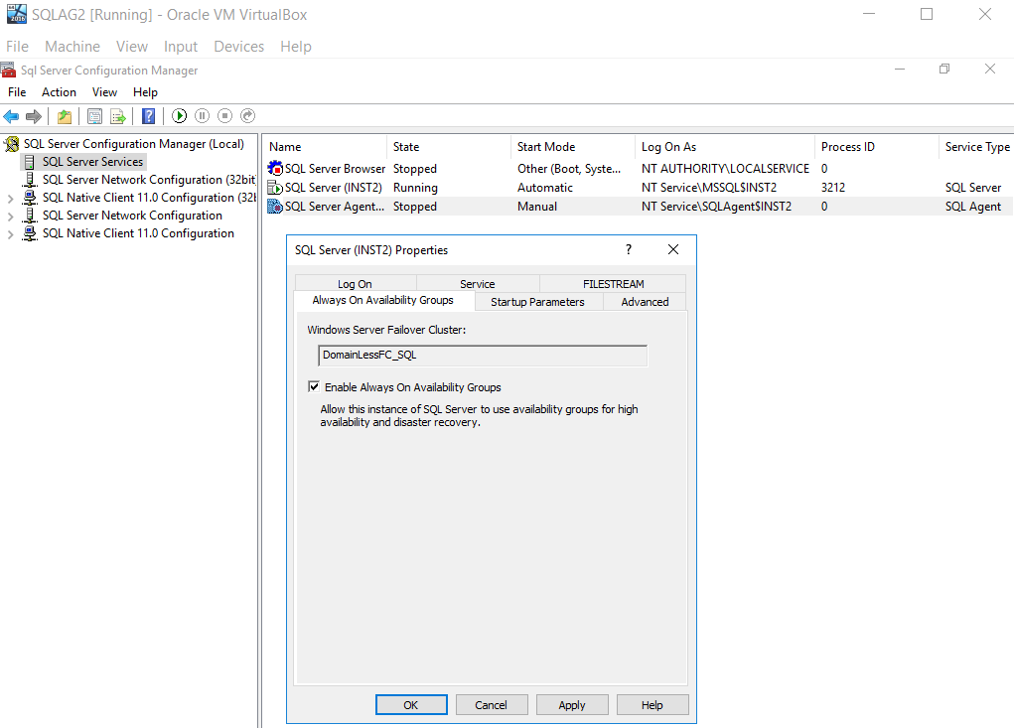This screenshot has width=1014, height=728.
Task: Click the OK button in Properties dialog
Action: coord(411,705)
